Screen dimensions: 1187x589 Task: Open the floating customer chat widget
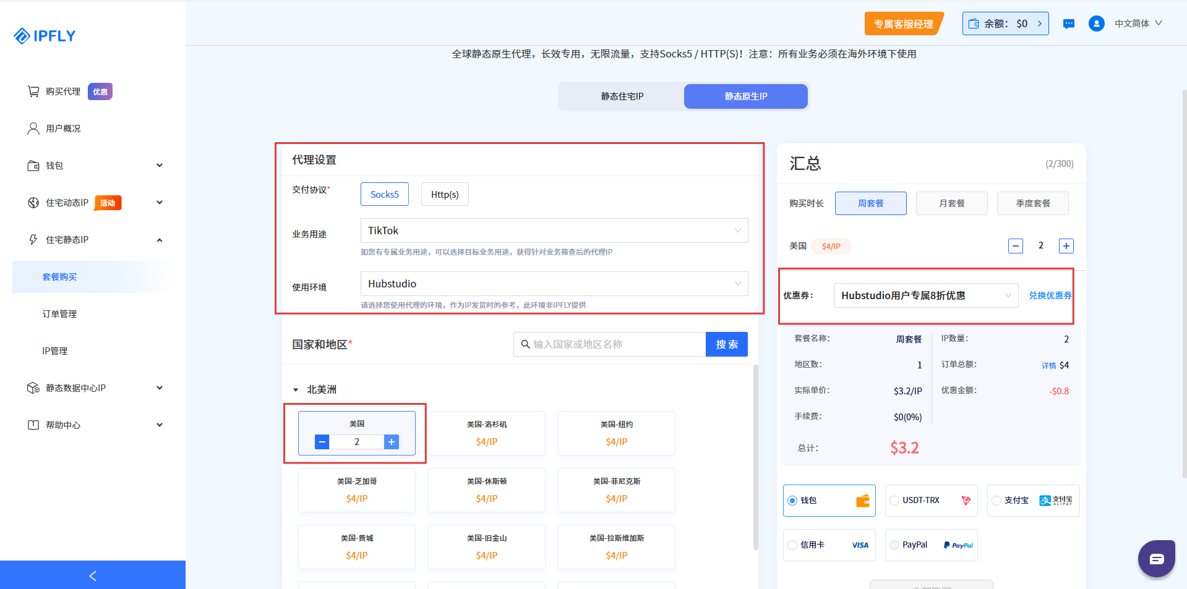click(1156, 559)
